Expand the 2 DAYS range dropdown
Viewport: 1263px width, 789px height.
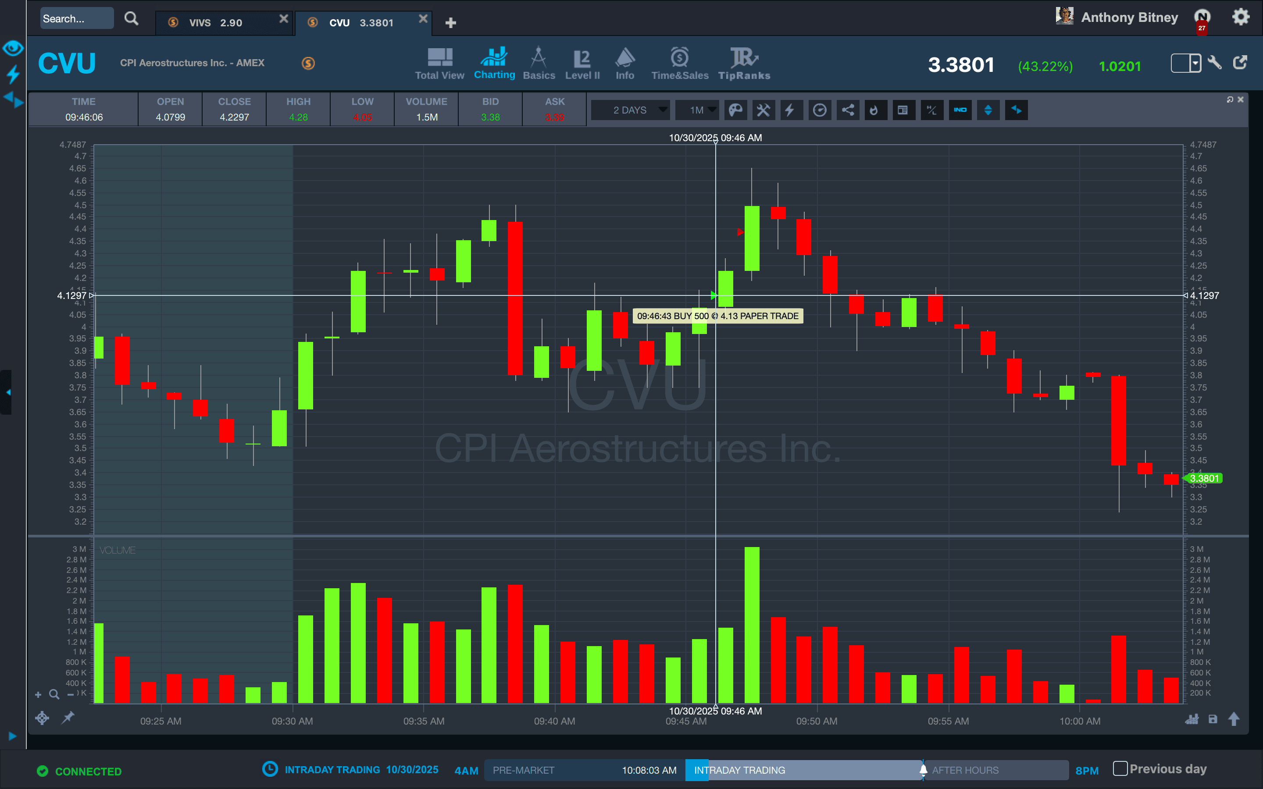click(x=662, y=110)
